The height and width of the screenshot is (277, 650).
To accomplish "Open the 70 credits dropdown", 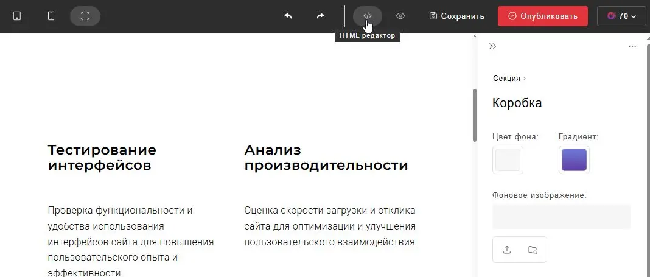I will (x=621, y=16).
